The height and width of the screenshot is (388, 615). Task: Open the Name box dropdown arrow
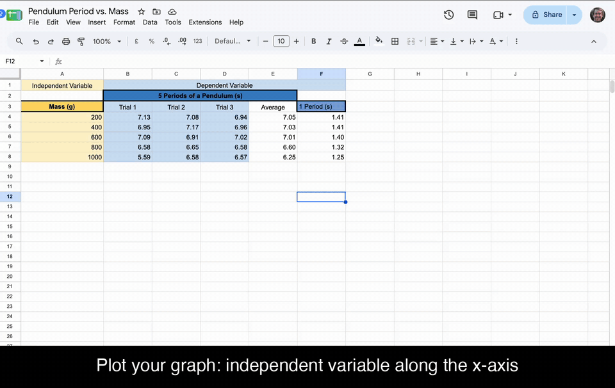pos(42,61)
